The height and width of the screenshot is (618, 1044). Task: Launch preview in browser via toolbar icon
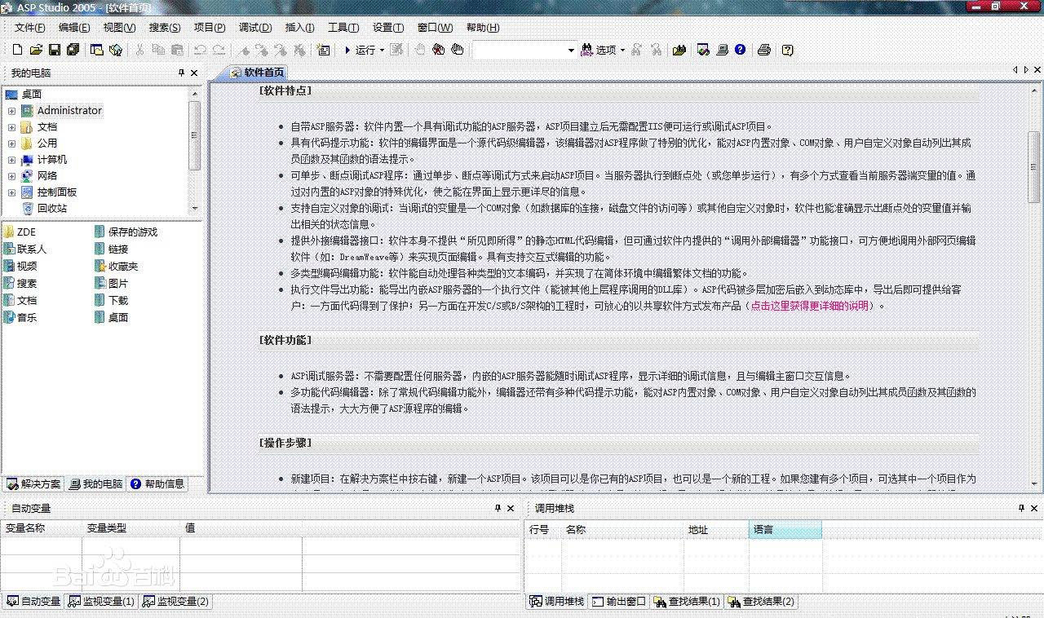tap(703, 50)
